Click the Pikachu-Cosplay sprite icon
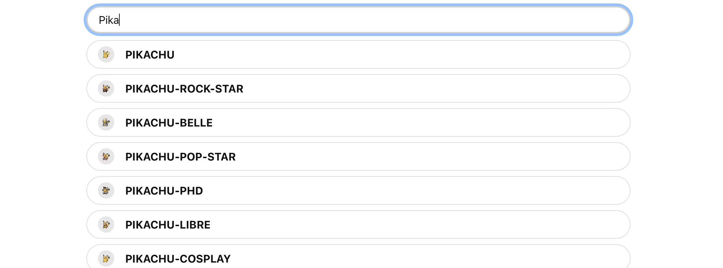 coord(106,258)
